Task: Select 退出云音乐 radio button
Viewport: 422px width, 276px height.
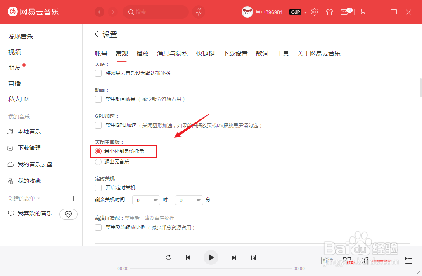Action: pos(98,162)
